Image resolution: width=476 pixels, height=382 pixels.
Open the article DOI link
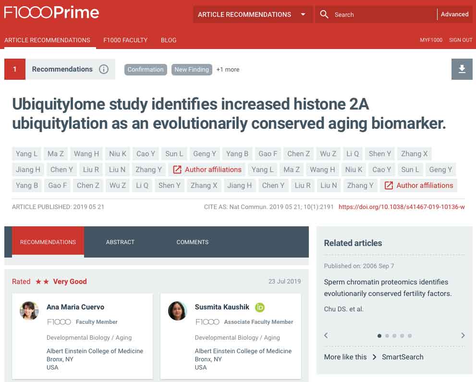click(402, 207)
